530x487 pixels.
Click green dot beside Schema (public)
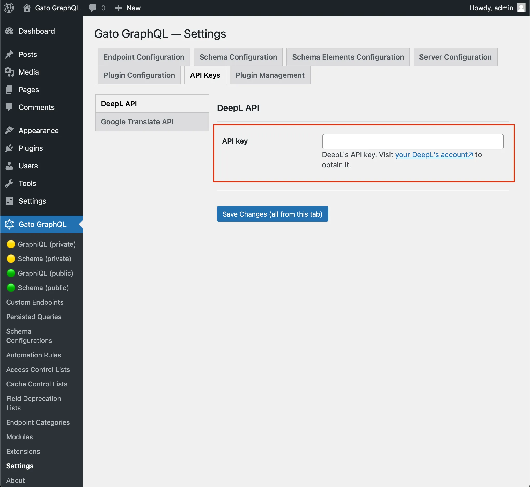[11, 288]
